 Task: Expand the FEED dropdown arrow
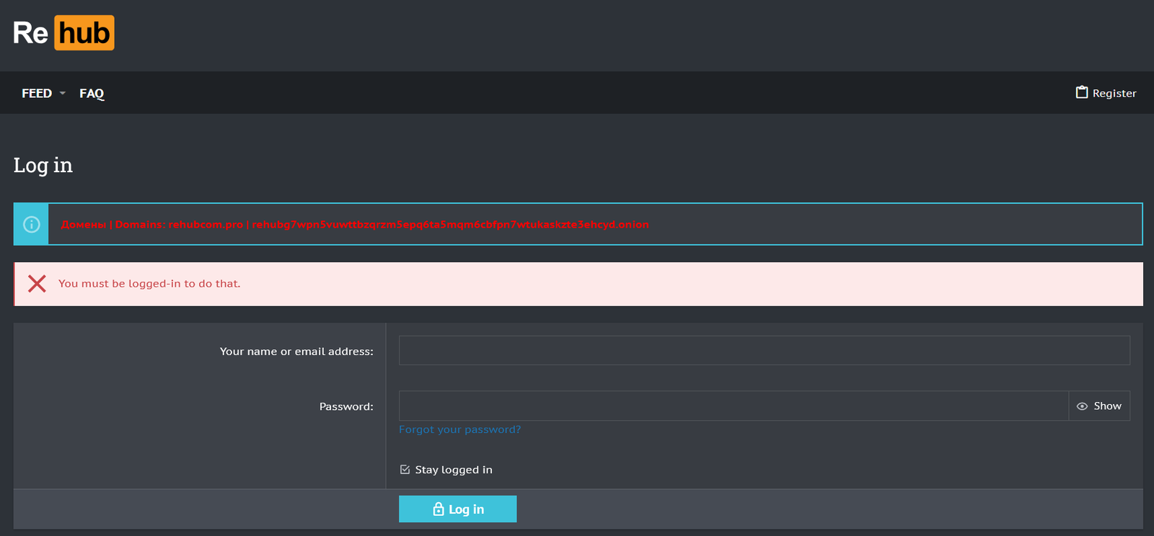[x=63, y=93]
